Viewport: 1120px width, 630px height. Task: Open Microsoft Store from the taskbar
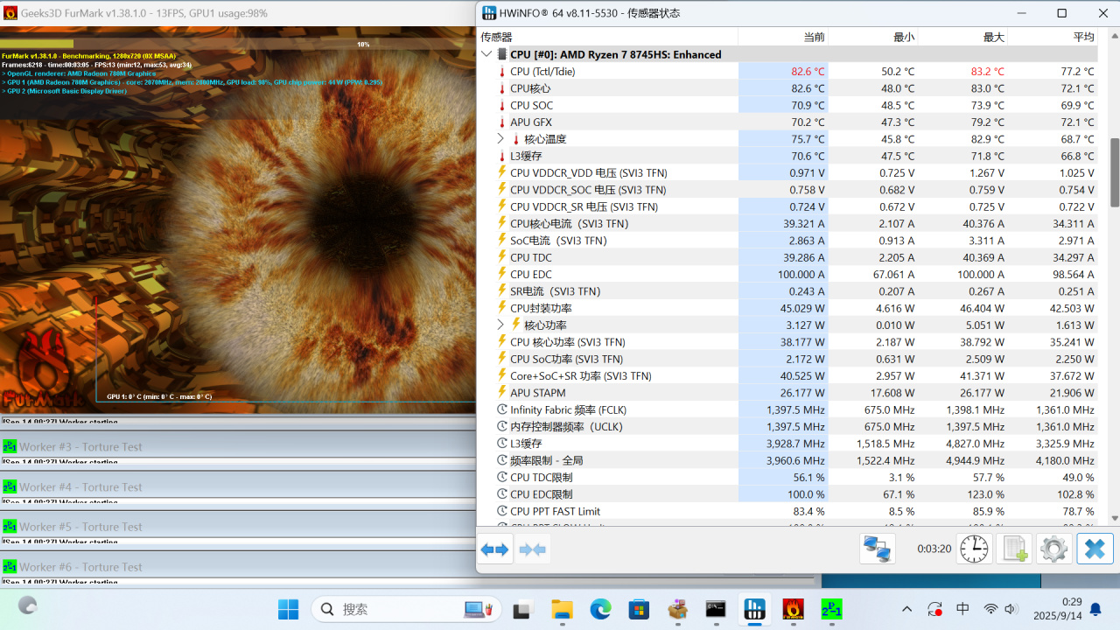point(639,609)
